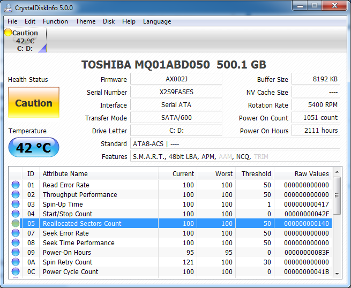
Task: Select the C: D: disk tab
Action: click(x=25, y=41)
